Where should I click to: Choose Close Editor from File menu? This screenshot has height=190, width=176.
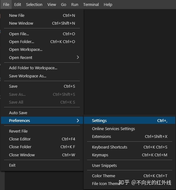pyautogui.click(x=42, y=139)
